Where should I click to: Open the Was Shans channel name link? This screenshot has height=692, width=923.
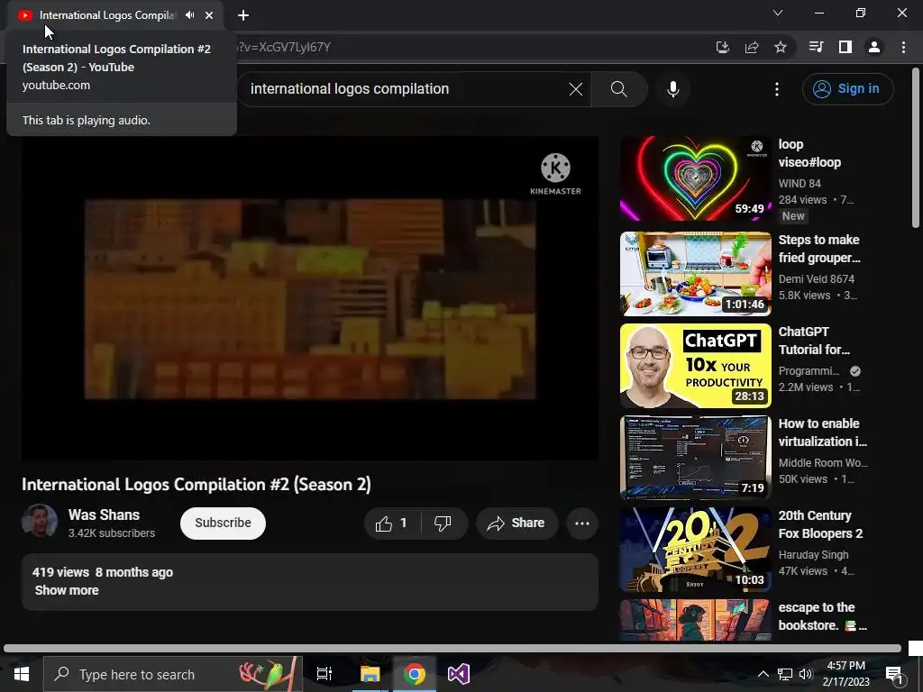tap(105, 514)
